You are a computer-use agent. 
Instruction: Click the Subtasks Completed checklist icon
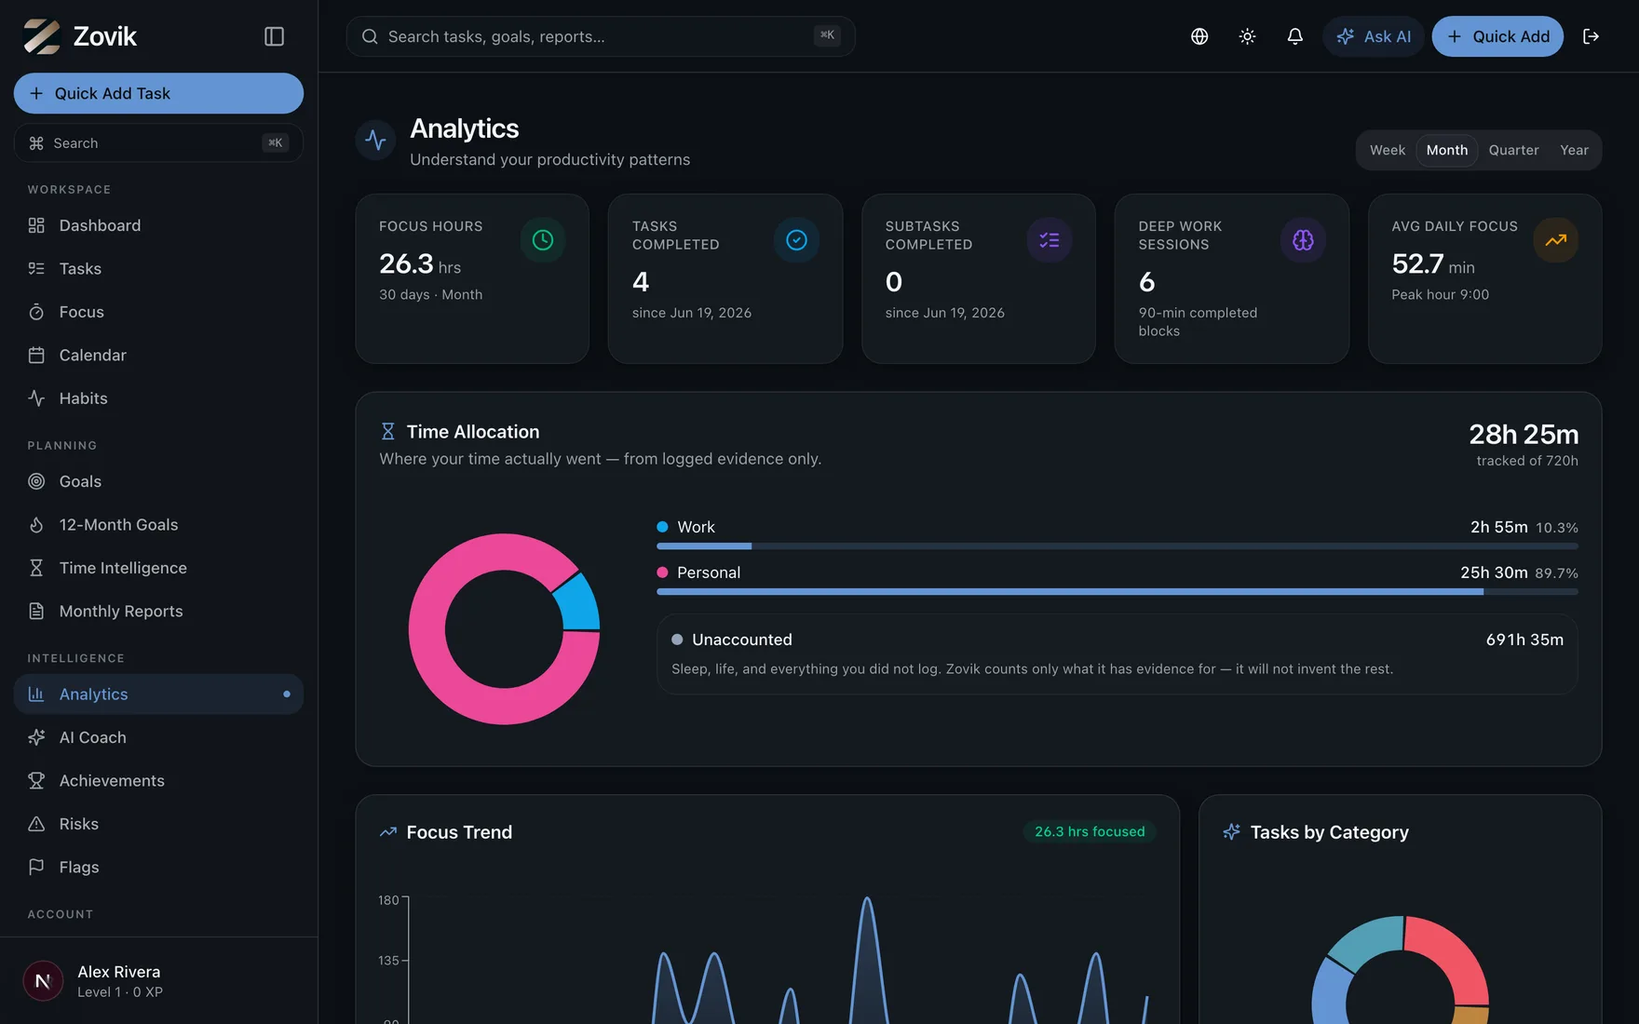(x=1050, y=240)
